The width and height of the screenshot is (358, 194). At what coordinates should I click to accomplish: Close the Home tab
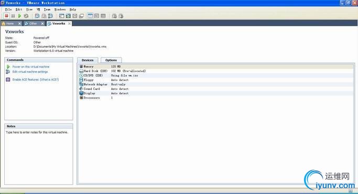pos(19,24)
